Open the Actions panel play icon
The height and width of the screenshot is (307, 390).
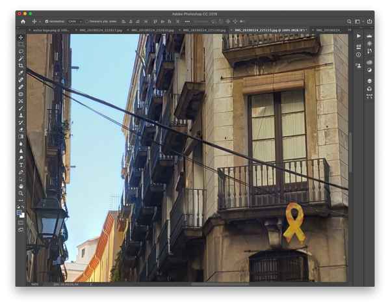359,36
